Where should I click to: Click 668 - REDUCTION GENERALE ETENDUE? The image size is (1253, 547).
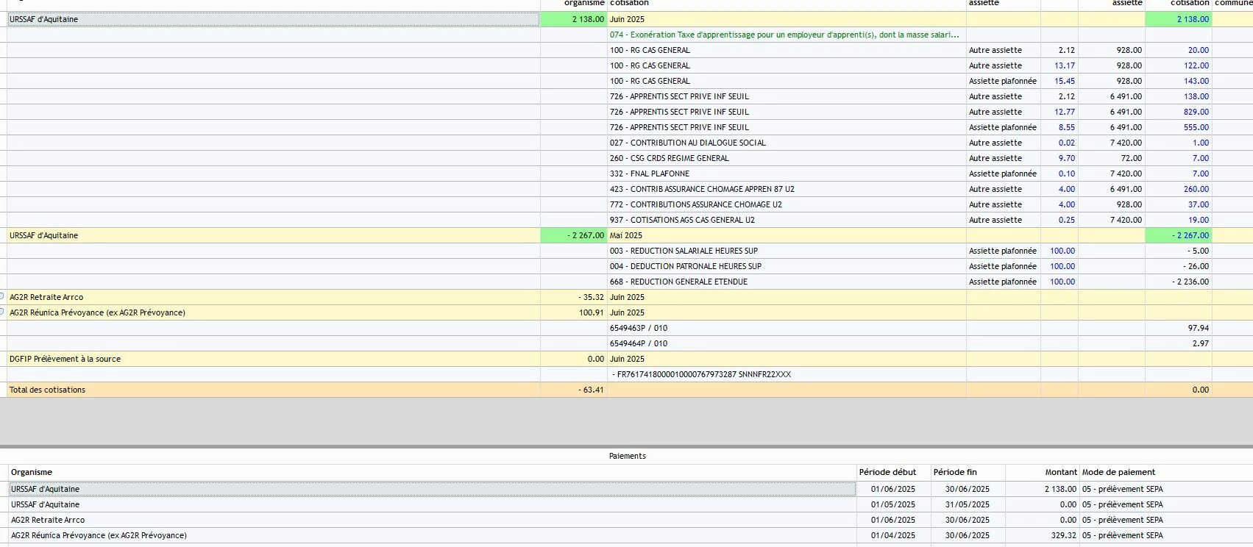click(678, 282)
